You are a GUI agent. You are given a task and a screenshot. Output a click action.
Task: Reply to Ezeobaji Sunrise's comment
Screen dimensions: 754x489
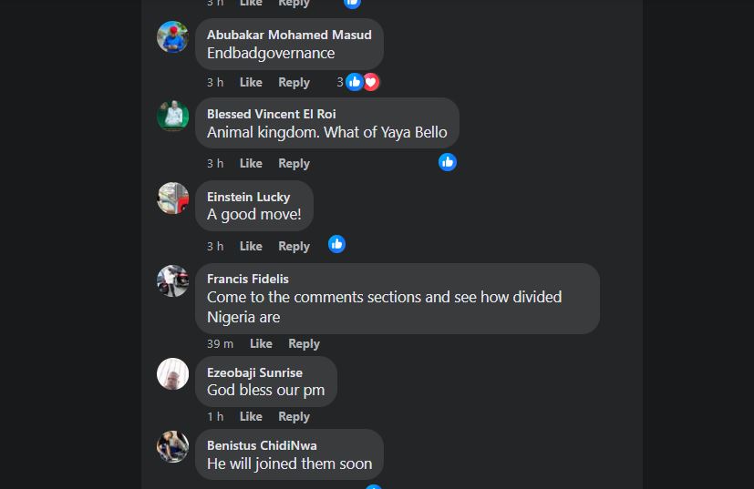coord(294,416)
